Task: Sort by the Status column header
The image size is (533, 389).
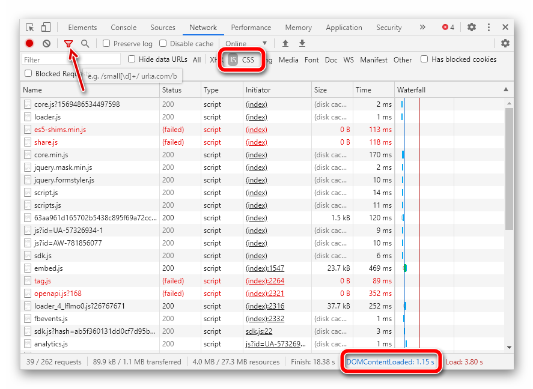Action: (180, 90)
